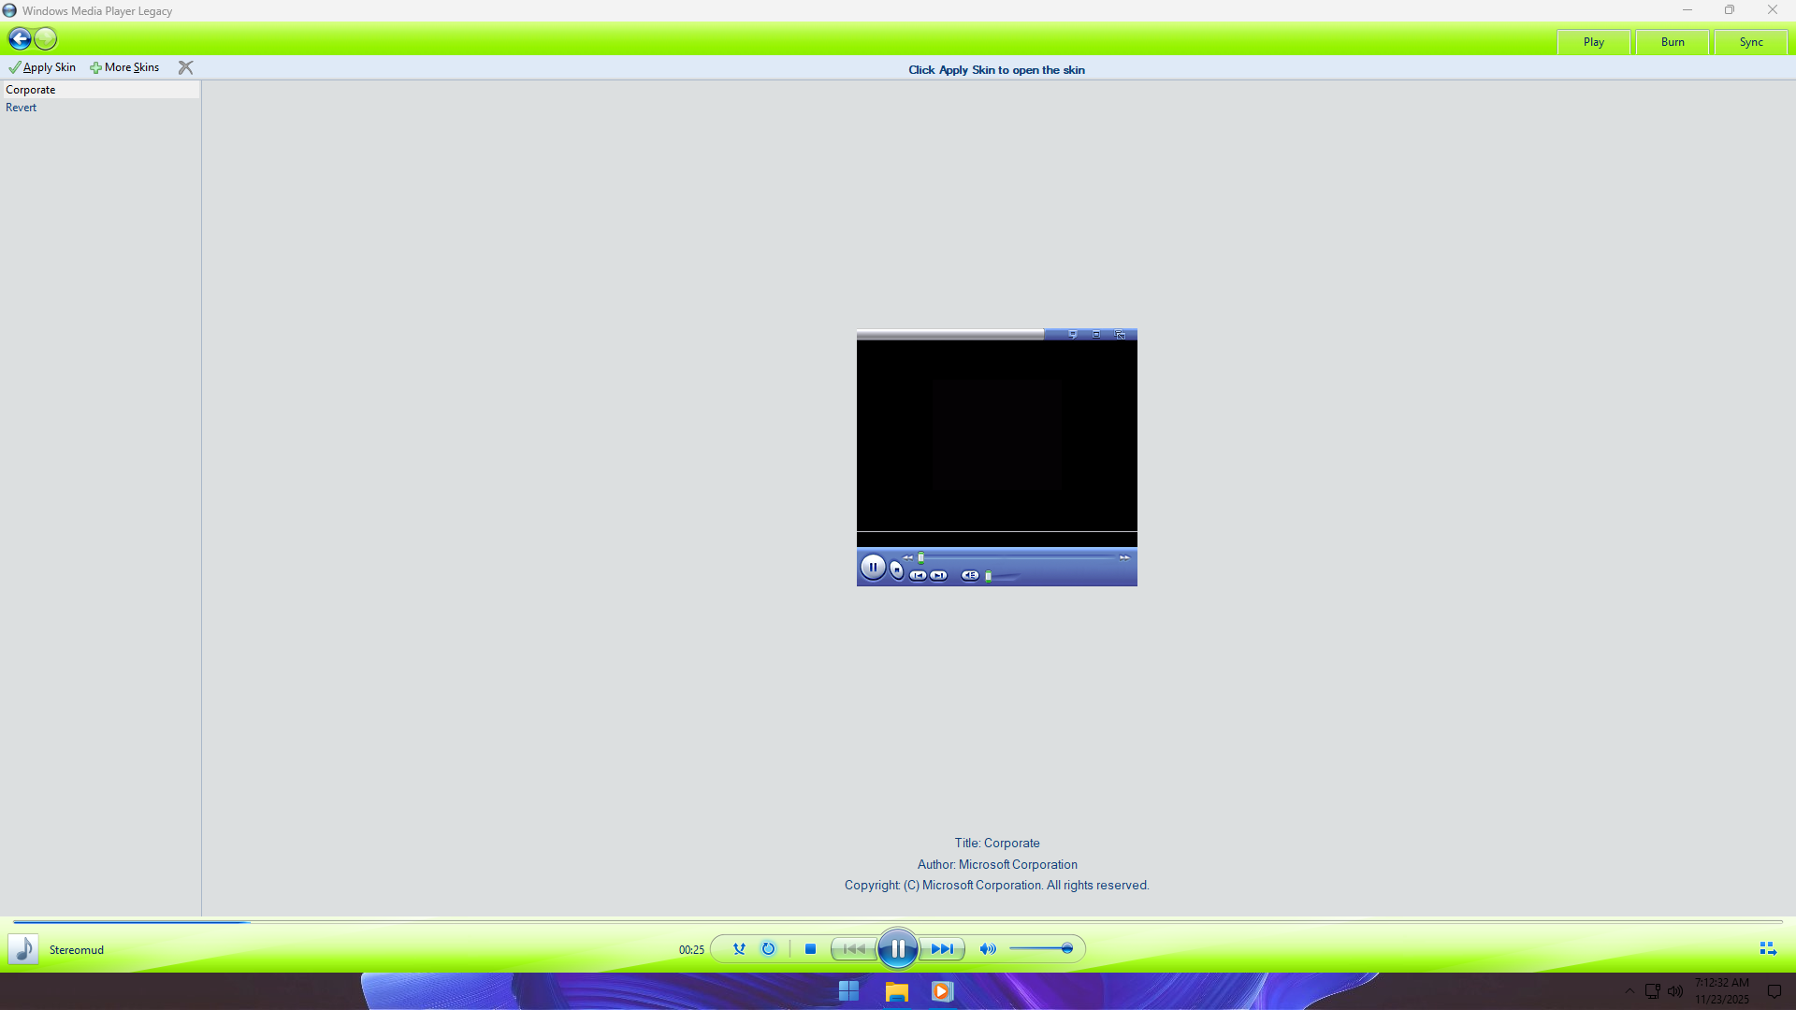1796x1010 pixels.
Task: Click the volume slider knob
Action: tap(1066, 949)
